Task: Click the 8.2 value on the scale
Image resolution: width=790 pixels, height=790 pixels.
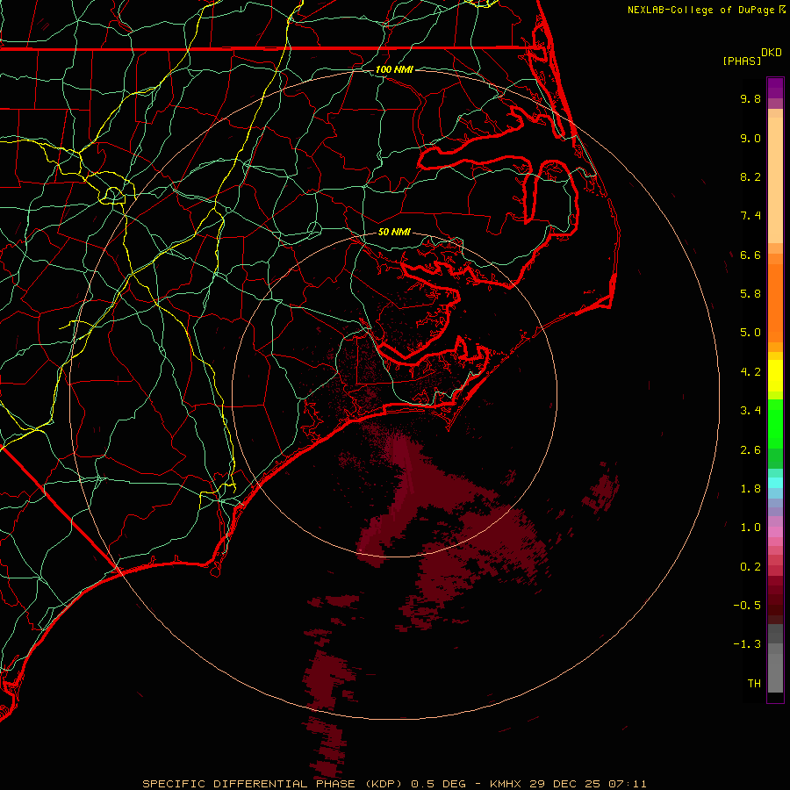Action: [x=750, y=176]
